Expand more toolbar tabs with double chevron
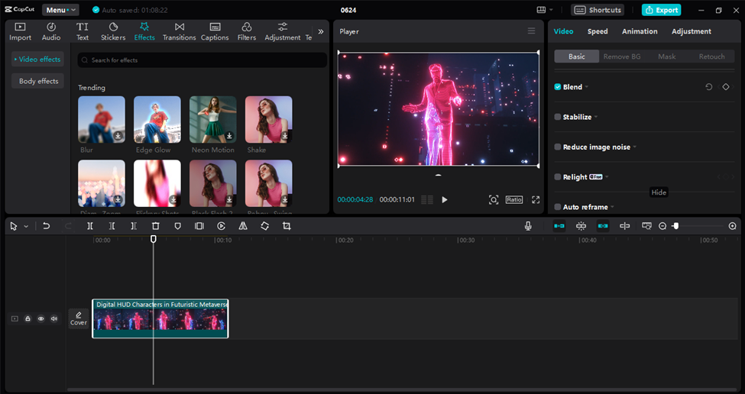 pyautogui.click(x=321, y=31)
